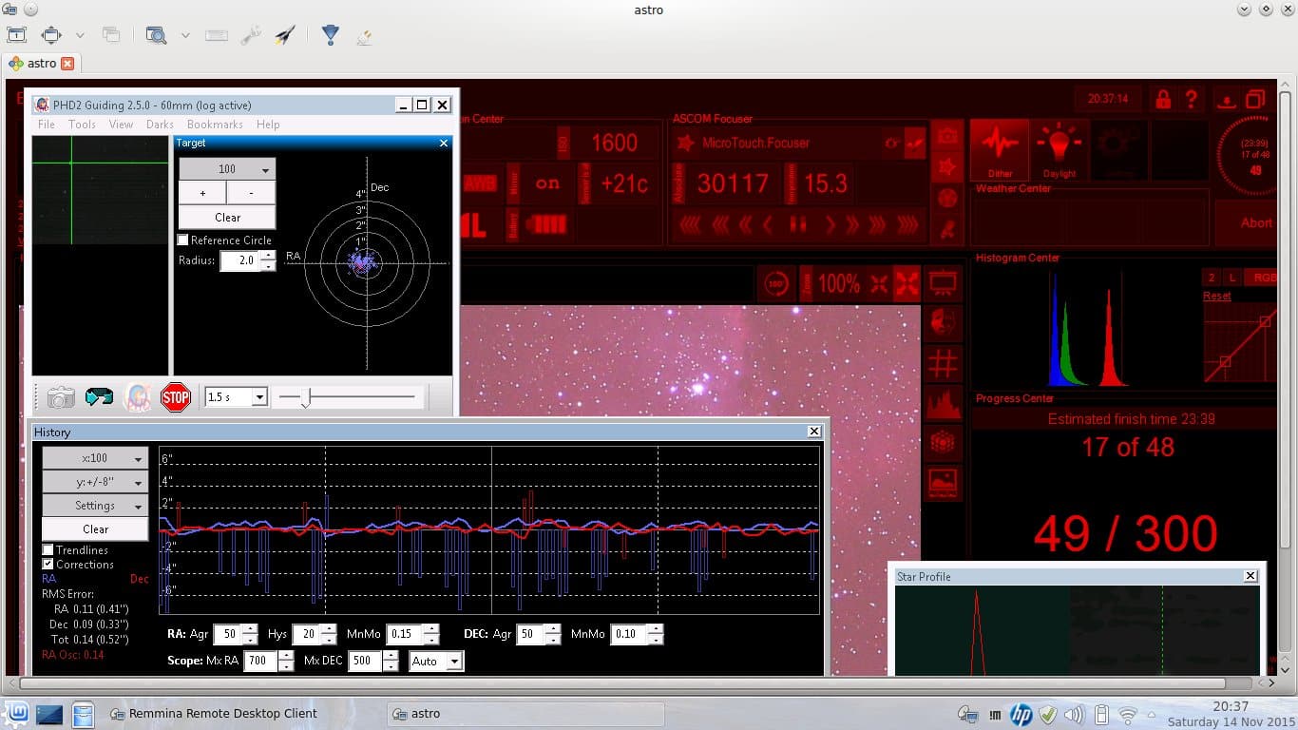
Task: Open the PHD2 Darks menu
Action: [160, 125]
